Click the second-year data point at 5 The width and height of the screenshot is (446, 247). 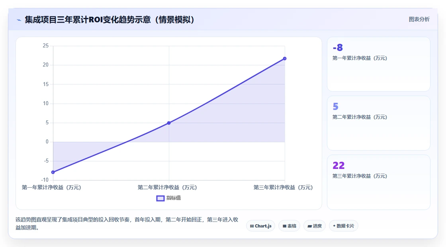(x=169, y=123)
